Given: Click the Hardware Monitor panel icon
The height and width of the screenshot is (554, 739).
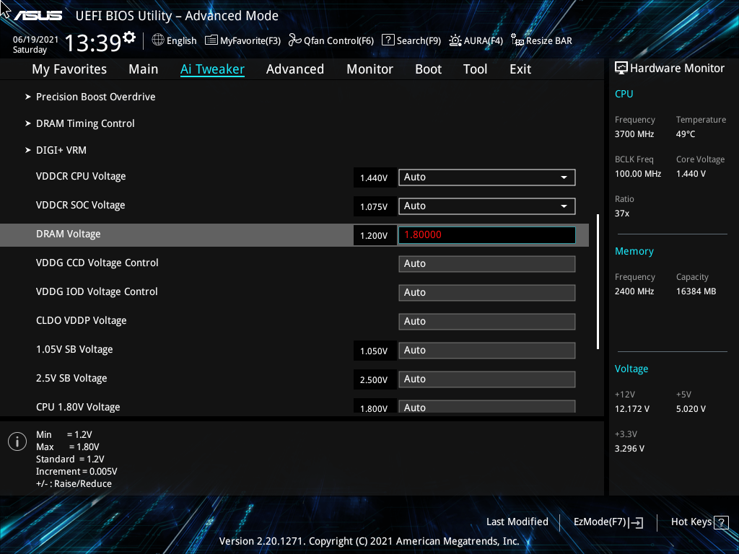Looking at the screenshot, I should 621,67.
